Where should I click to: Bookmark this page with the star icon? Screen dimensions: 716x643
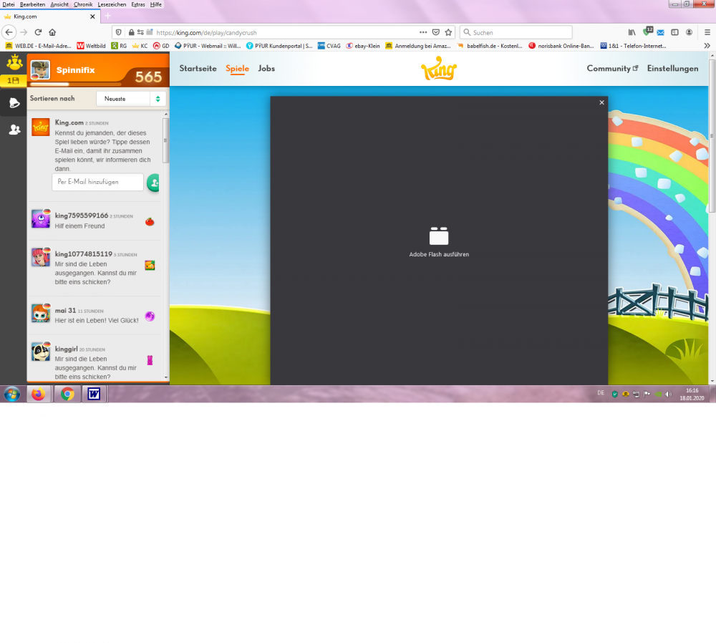click(x=448, y=32)
